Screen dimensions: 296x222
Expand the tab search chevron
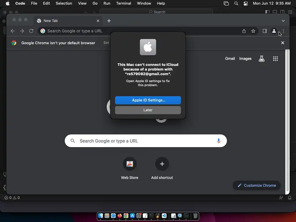[x=283, y=21]
